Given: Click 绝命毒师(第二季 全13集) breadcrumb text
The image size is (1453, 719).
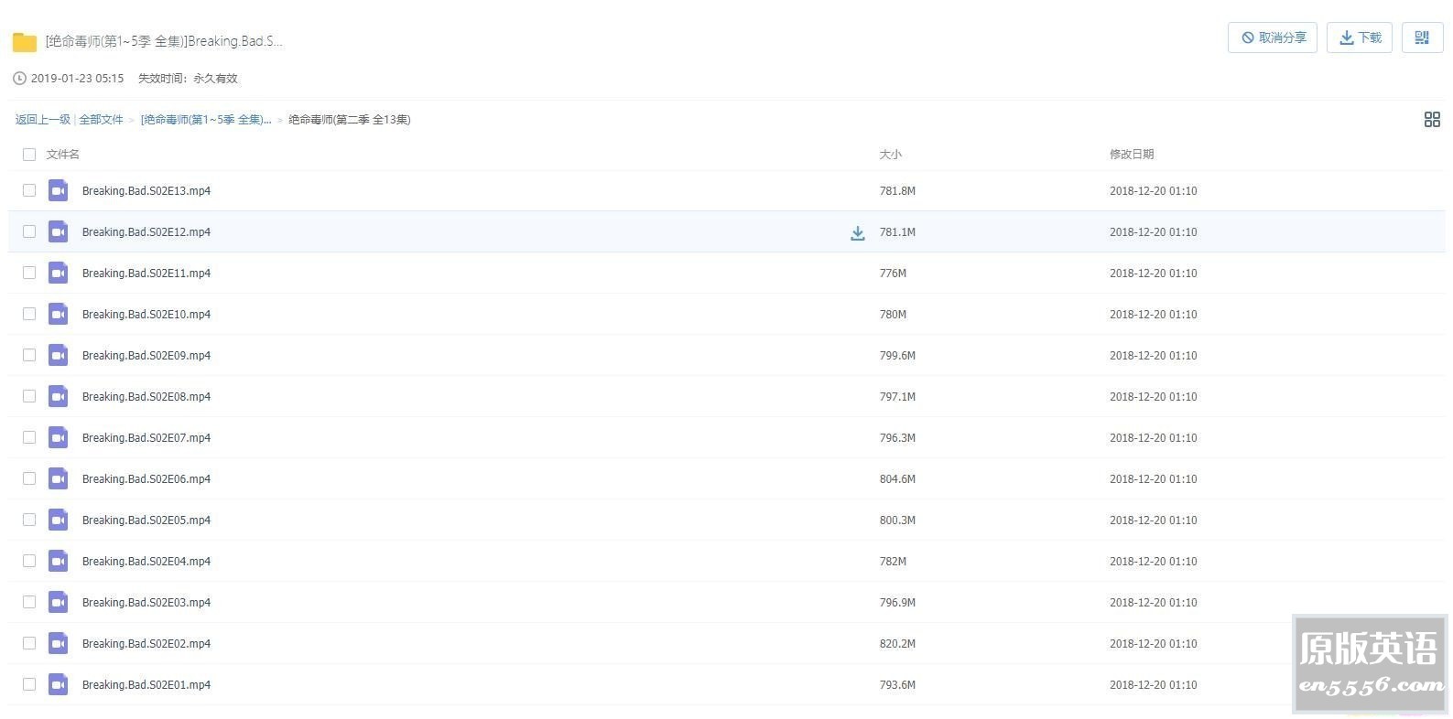Looking at the screenshot, I should [349, 120].
